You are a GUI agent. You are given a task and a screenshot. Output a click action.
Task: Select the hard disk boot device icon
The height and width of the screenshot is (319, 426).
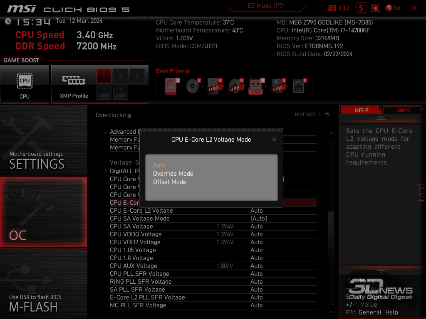point(172,86)
